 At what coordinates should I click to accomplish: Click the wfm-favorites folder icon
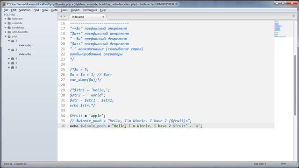pyautogui.click(x=9, y=32)
